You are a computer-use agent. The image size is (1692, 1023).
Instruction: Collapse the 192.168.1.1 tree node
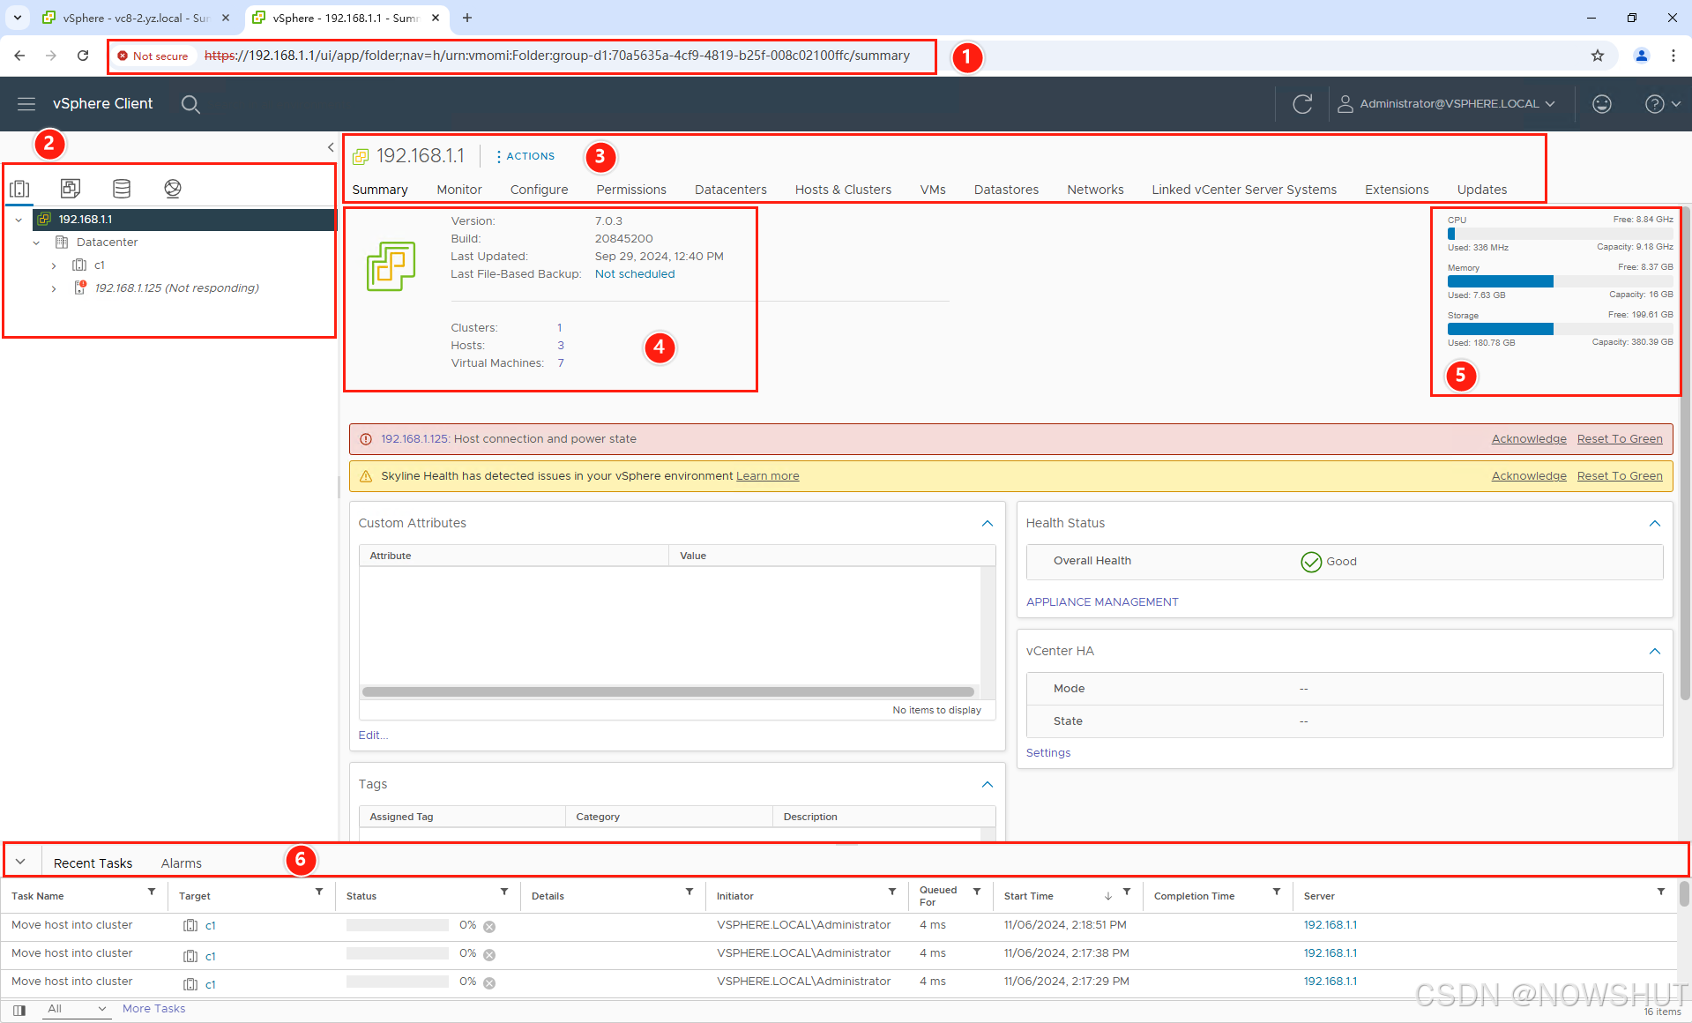point(19,220)
